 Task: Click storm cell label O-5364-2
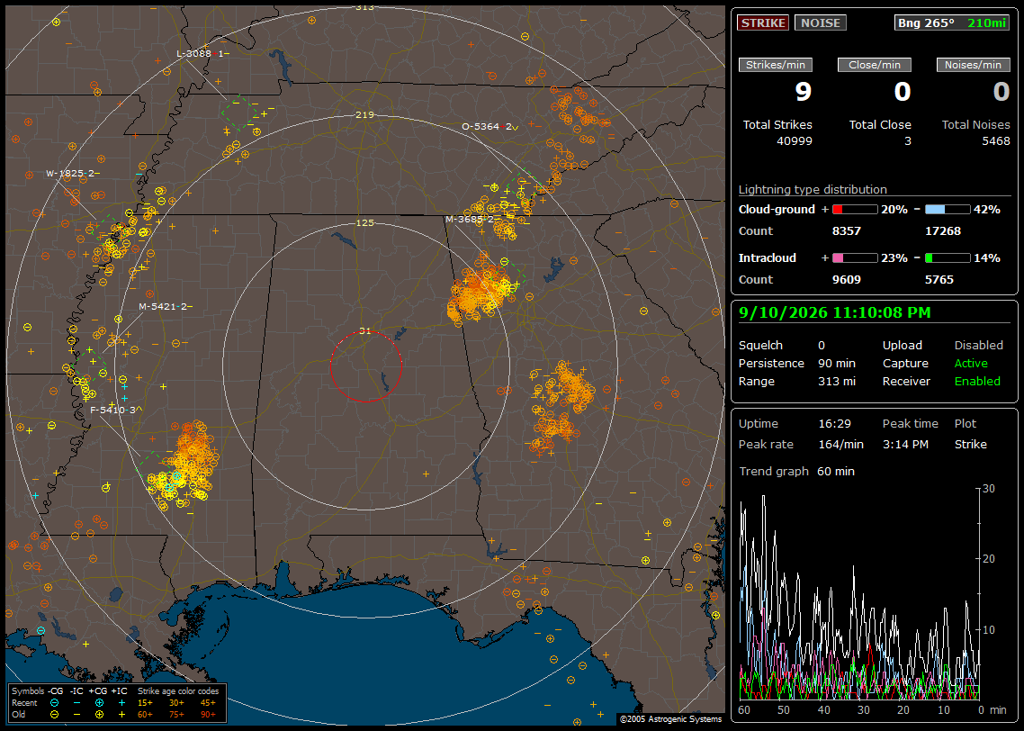pyautogui.click(x=490, y=127)
